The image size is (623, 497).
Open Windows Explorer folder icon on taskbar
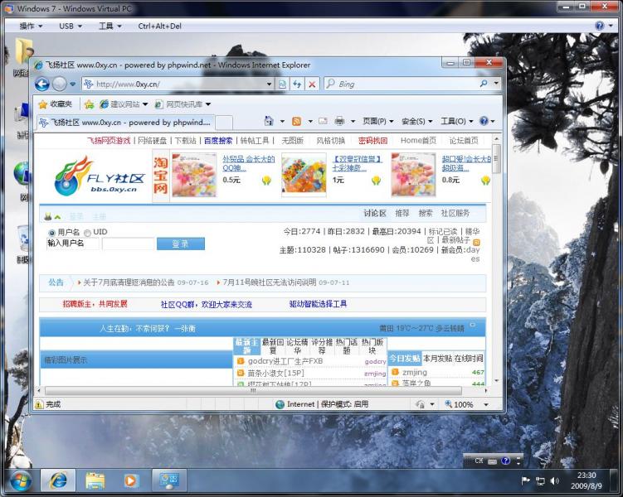95,481
